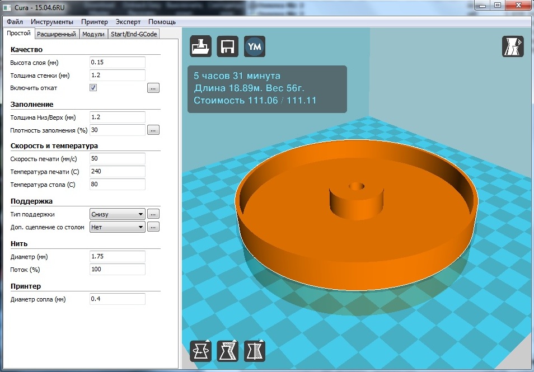Click the Cura application icon in title bar

pyautogui.click(x=7, y=6)
